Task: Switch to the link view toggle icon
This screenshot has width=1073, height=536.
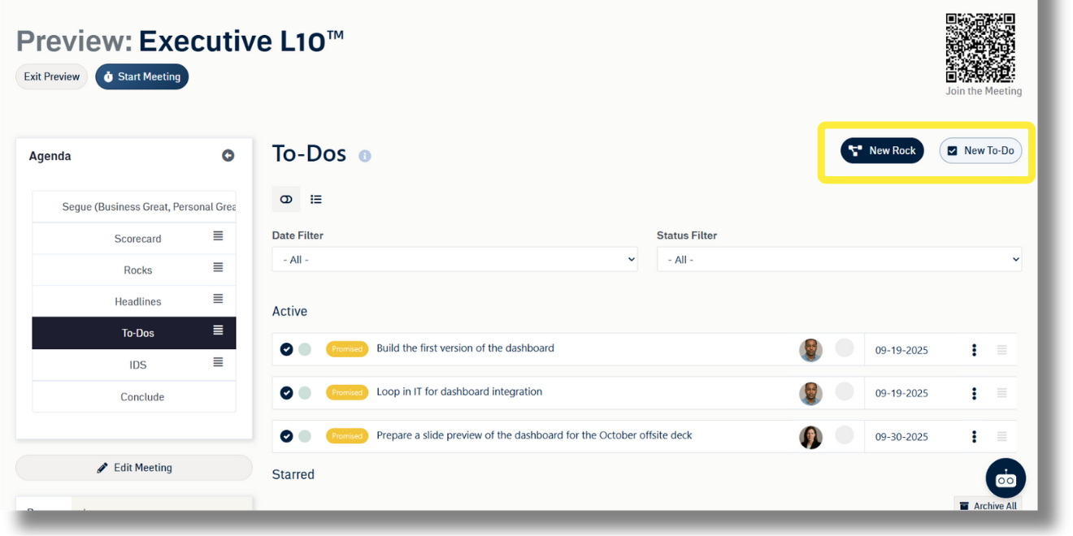Action: [286, 199]
